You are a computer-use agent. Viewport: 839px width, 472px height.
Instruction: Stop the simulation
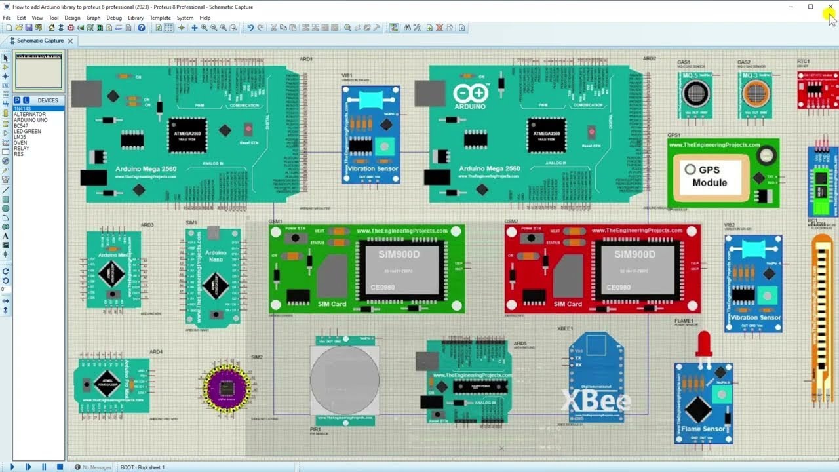[x=60, y=467]
